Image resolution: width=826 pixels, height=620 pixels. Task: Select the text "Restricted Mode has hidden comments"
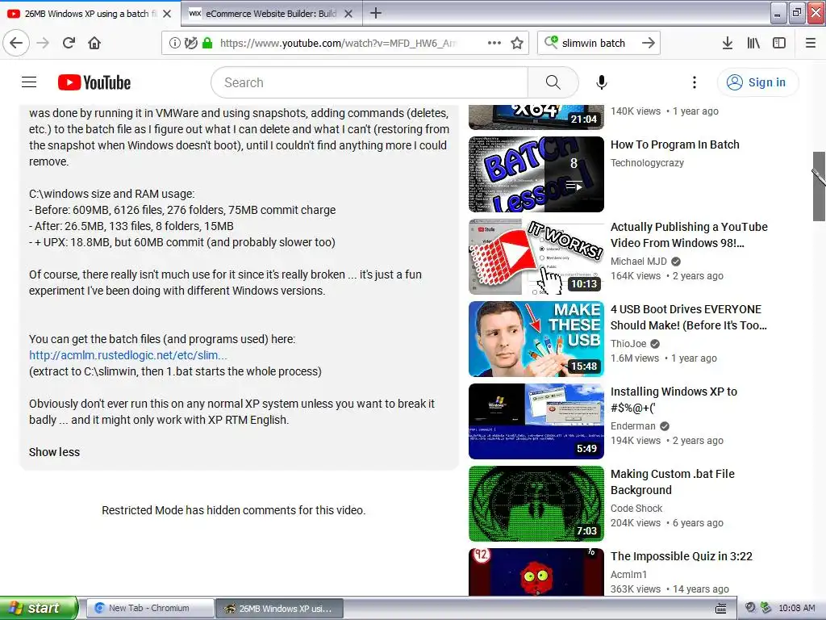(190, 510)
